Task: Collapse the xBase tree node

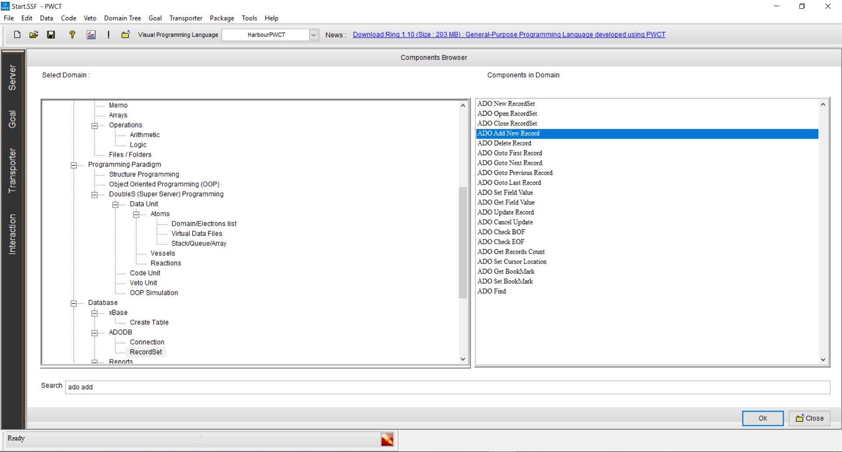Action: tap(94, 313)
